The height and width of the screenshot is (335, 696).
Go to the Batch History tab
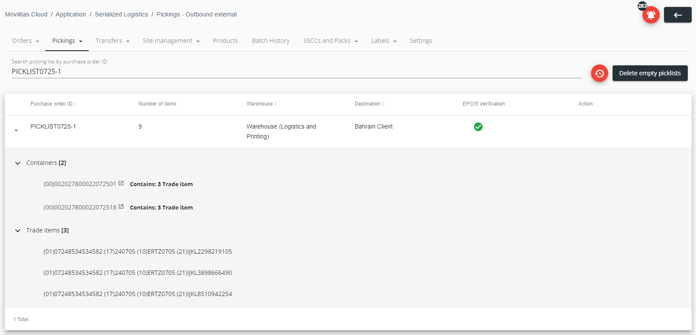[271, 41]
